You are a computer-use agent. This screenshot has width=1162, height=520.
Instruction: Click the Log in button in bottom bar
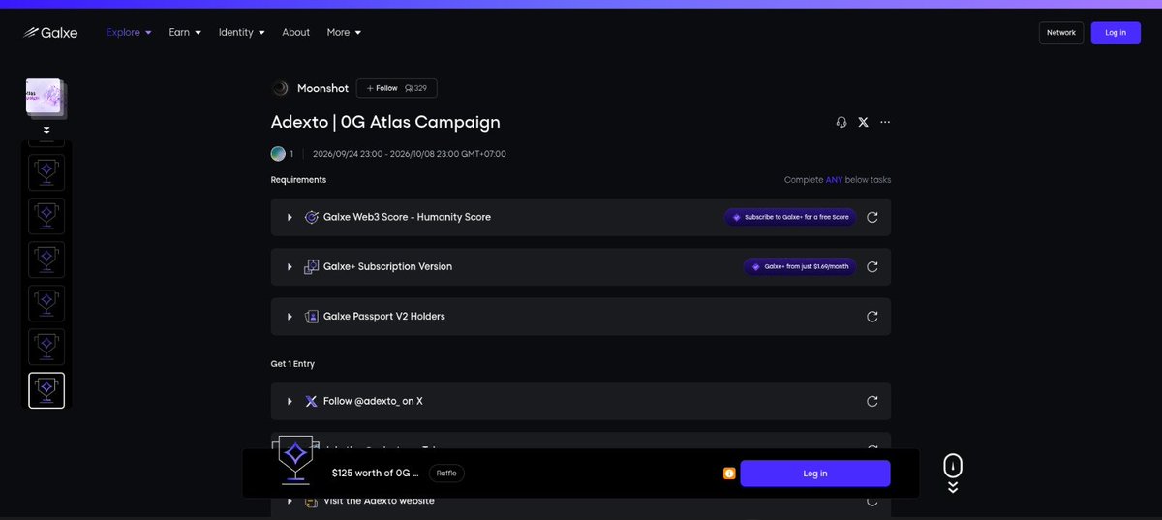[x=815, y=474]
